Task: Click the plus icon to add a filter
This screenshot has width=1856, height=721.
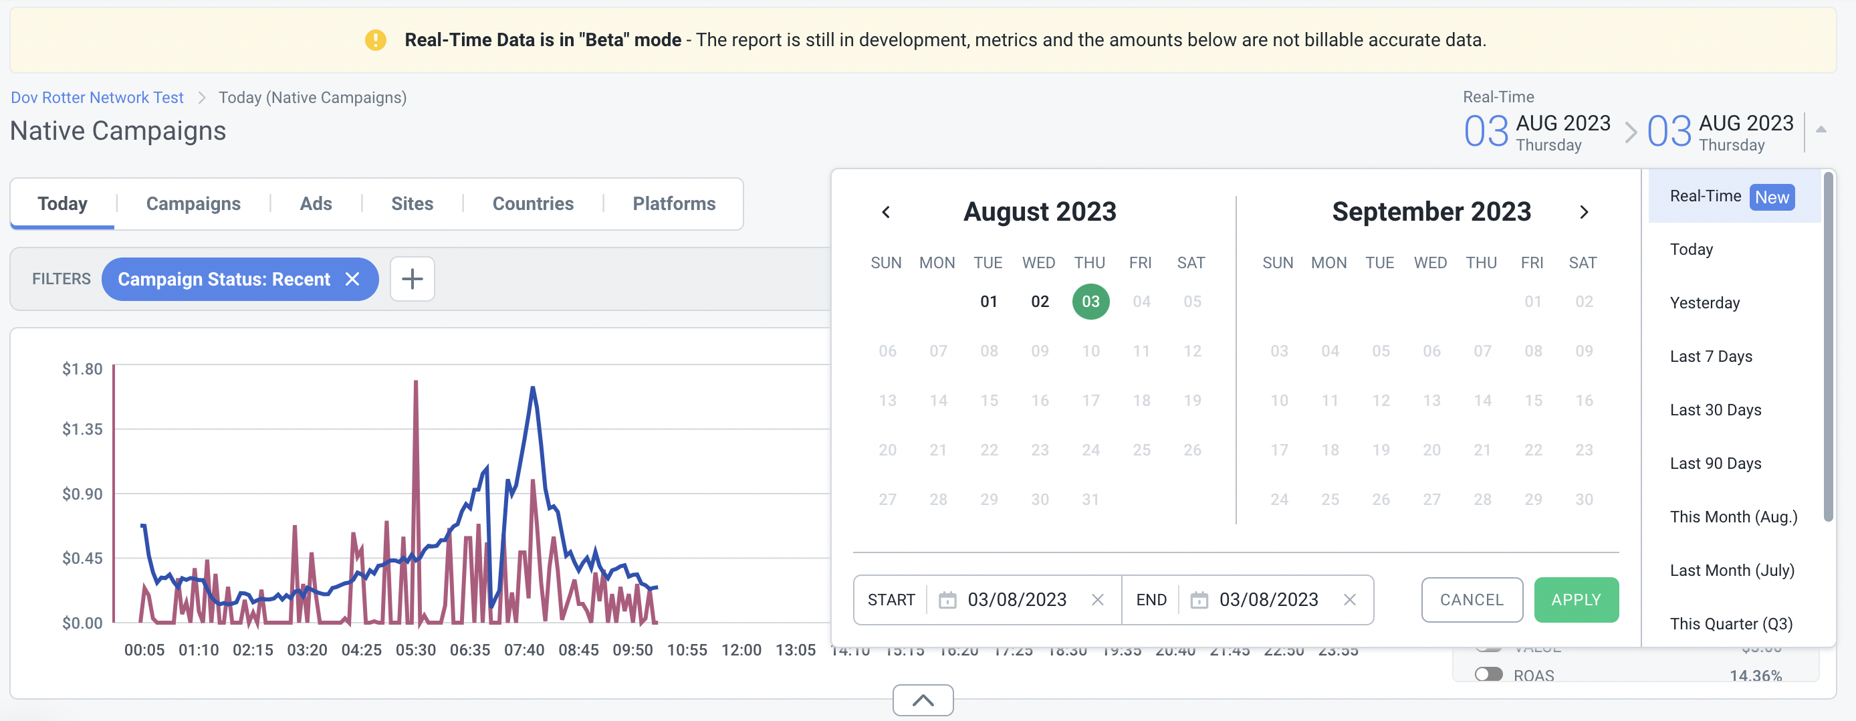Action: tap(412, 279)
